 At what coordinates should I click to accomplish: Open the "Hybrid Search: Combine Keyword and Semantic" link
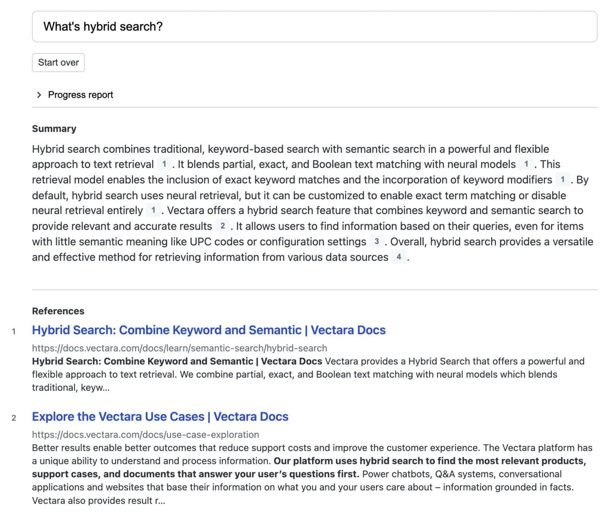pos(208,330)
